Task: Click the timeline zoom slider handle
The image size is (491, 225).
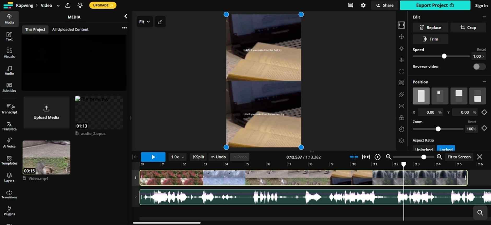Action: [x=424, y=157]
